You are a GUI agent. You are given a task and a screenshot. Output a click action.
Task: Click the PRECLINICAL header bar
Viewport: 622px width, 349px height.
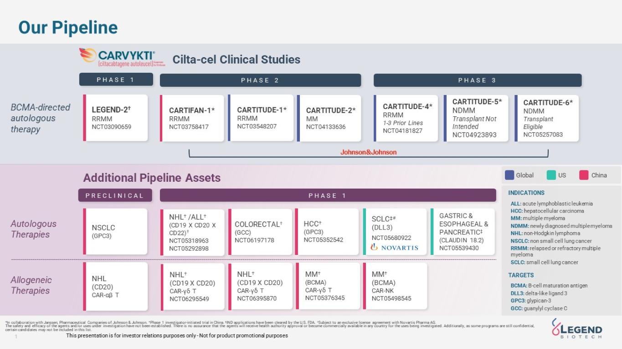tap(115, 195)
